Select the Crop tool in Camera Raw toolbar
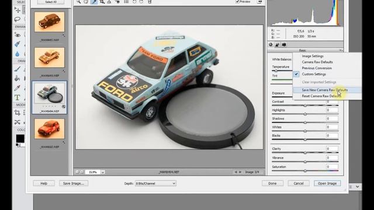The image size is (374, 210). pyautogui.click(x=102, y=2)
